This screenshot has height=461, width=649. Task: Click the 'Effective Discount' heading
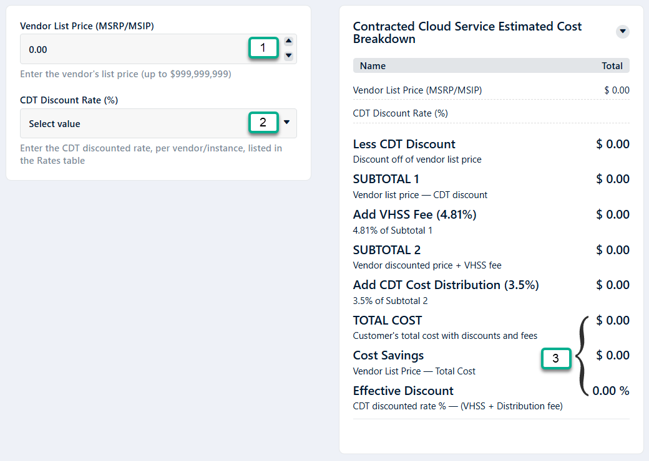[x=403, y=391]
